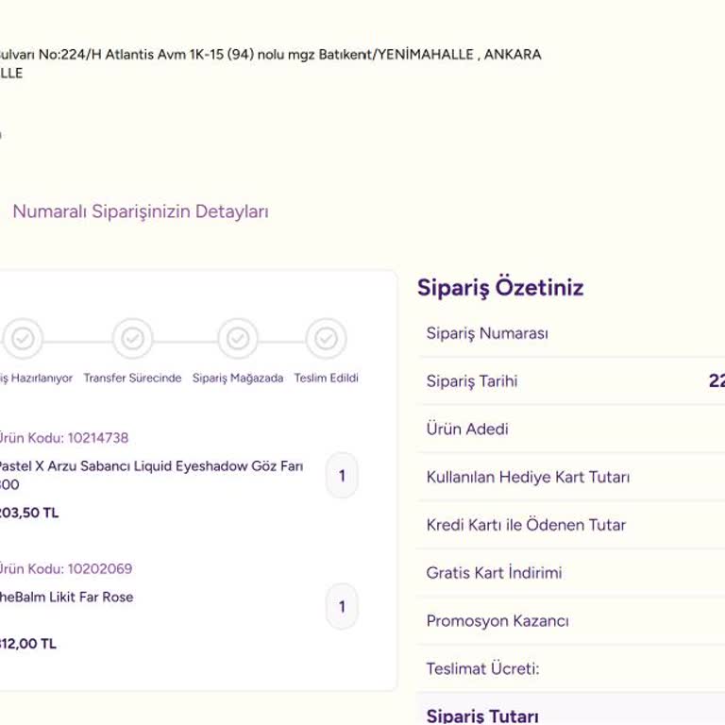Click the 'Gratis Kart İndirimi' row label
The image size is (725, 725).
pos(494,573)
